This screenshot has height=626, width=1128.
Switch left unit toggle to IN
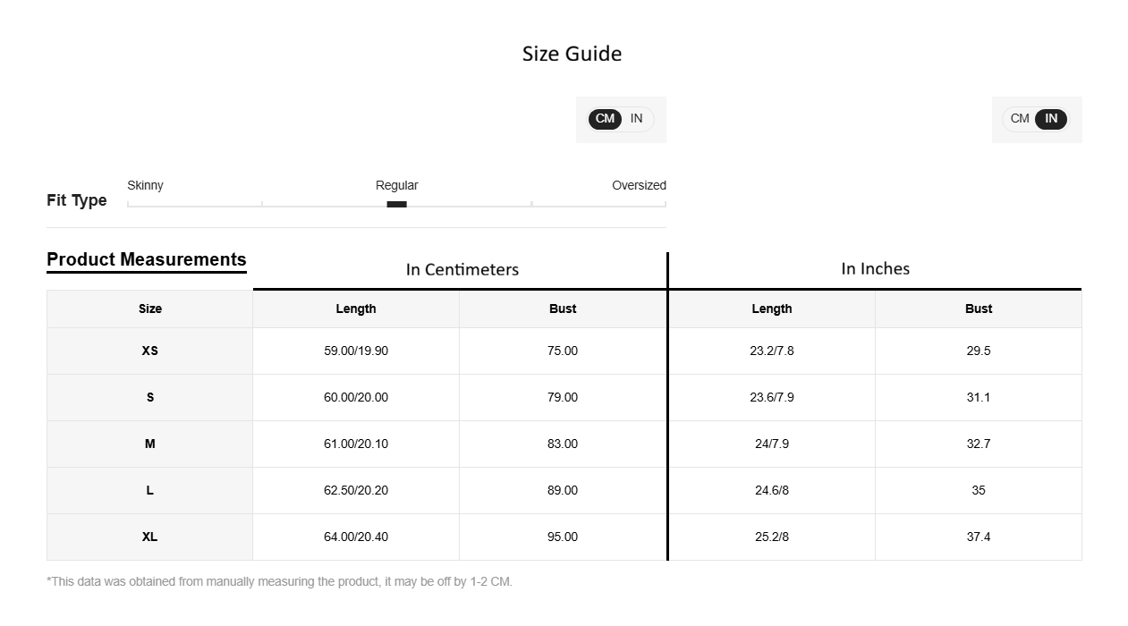tap(637, 119)
